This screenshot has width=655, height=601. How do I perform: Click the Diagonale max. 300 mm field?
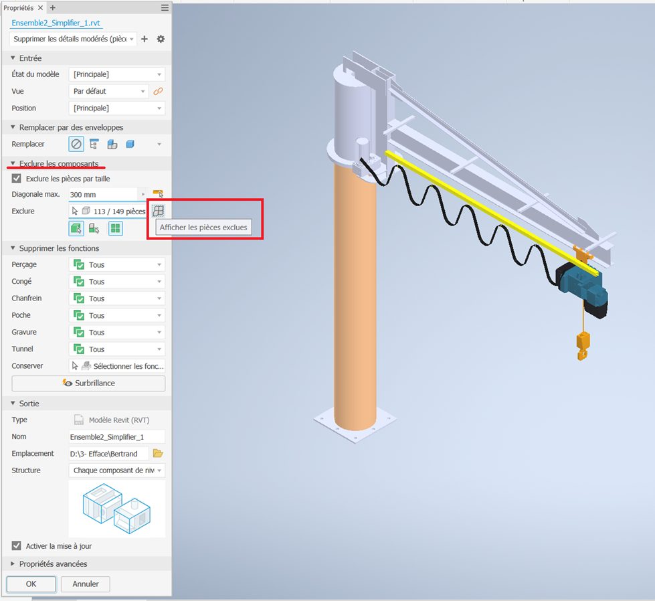[103, 194]
